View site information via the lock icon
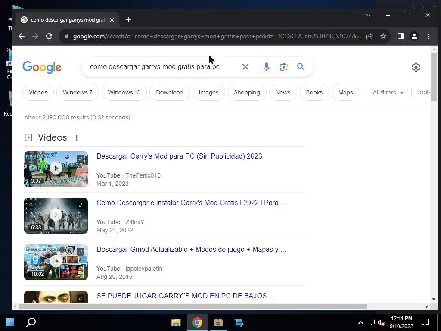Image resolution: width=441 pixels, height=331 pixels. pyautogui.click(x=66, y=36)
